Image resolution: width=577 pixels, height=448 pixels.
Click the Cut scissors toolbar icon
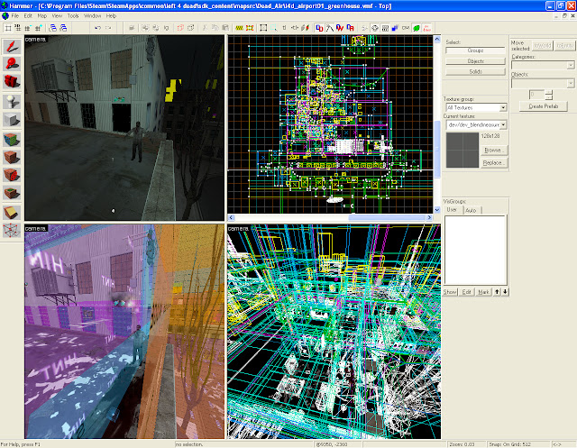click(205, 28)
